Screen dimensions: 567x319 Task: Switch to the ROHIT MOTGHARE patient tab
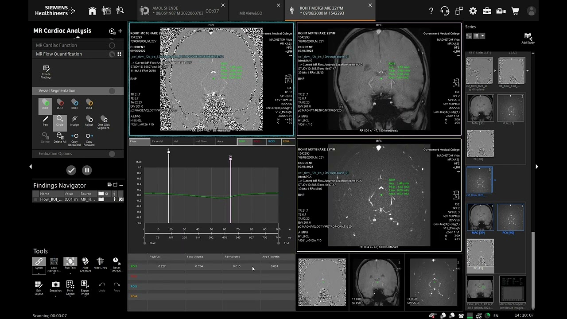[330, 11]
